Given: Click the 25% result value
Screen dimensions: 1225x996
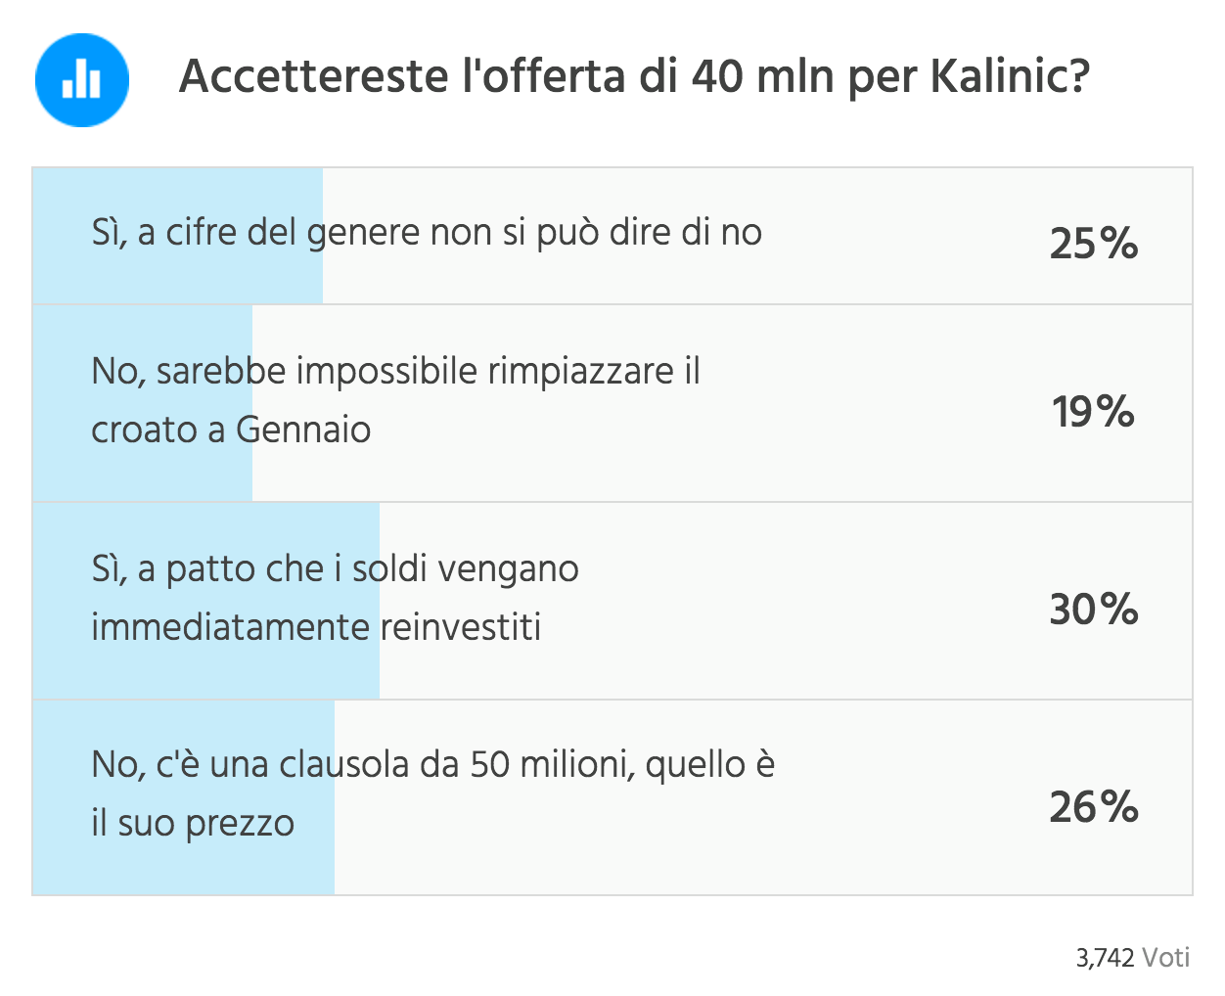Looking at the screenshot, I should coord(1093,244).
